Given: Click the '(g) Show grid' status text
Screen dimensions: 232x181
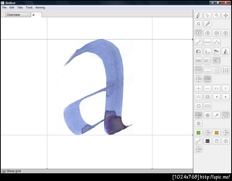Looking at the screenshot, I should click(x=11, y=171).
